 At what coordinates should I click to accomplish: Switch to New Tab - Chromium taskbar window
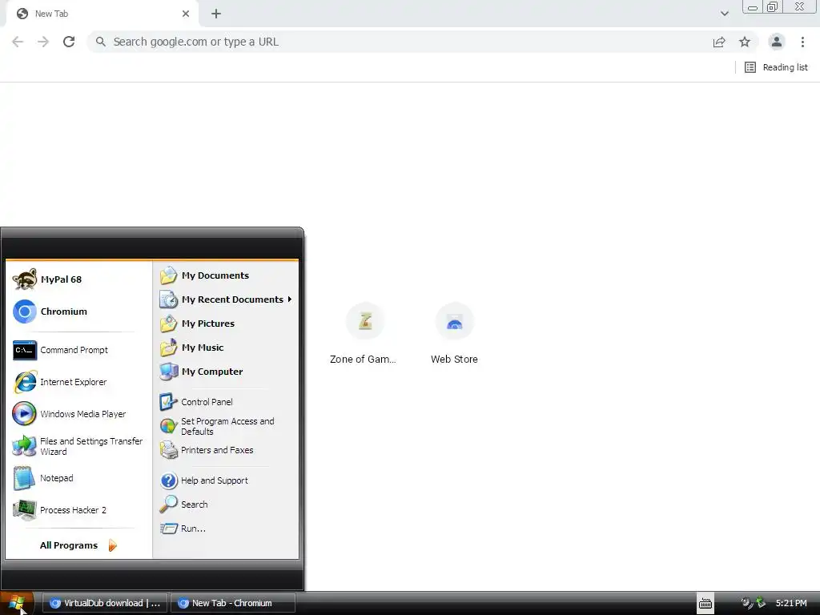[233, 603]
